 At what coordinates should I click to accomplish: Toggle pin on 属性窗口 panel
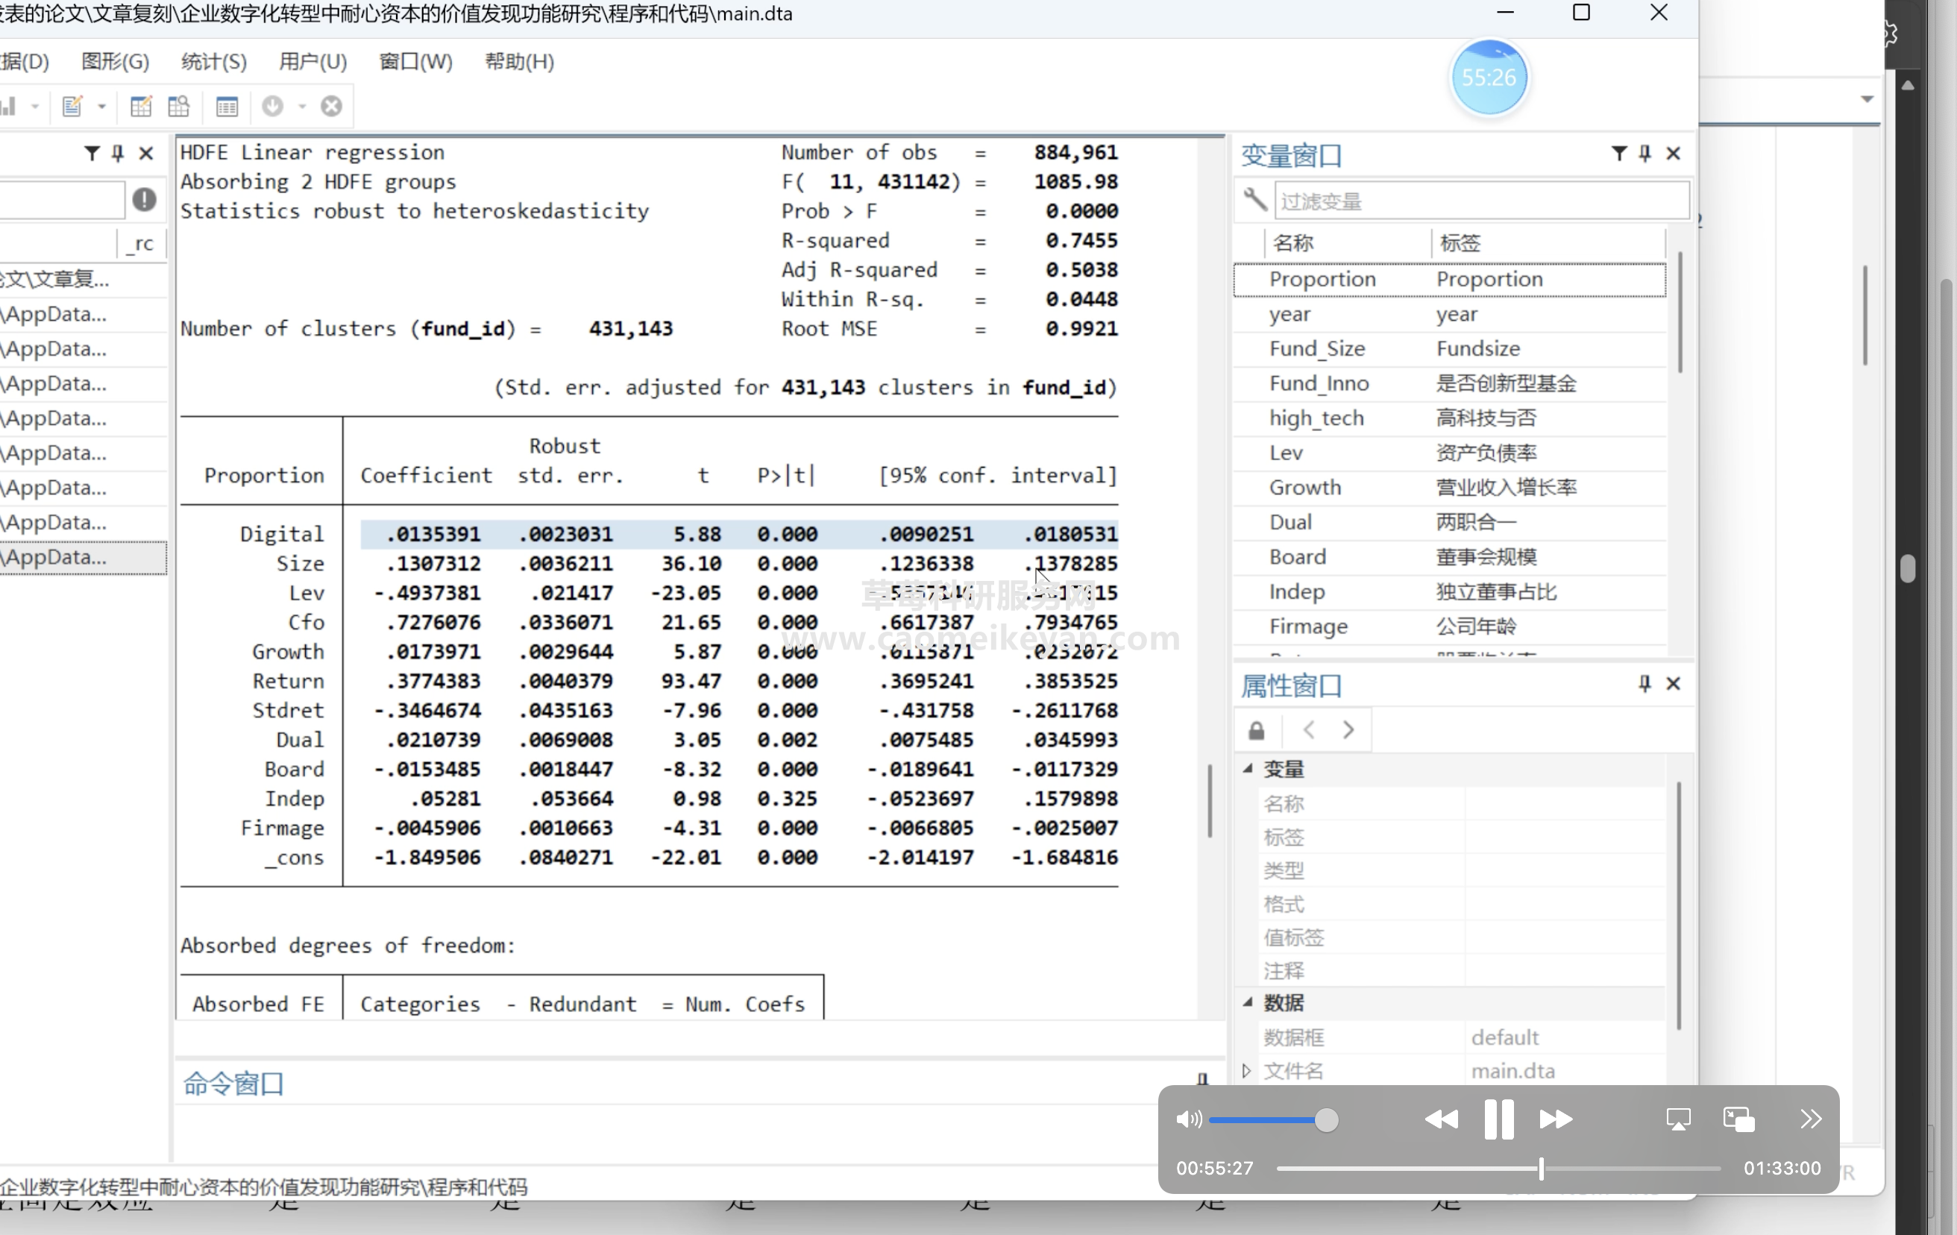pos(1644,684)
